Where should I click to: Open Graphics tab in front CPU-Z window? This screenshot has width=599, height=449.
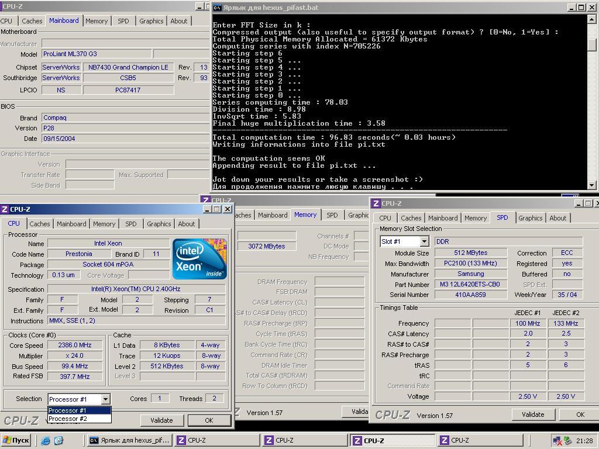(159, 224)
